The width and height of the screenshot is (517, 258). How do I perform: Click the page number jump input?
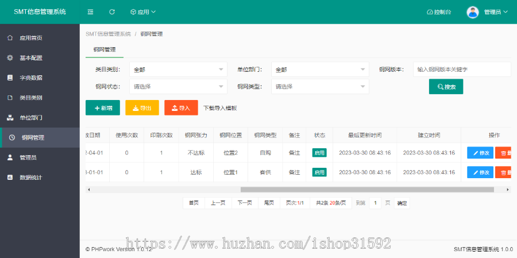(375, 203)
